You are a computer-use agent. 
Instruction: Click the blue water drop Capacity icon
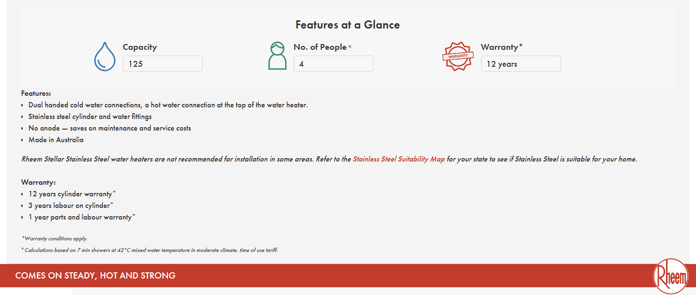pos(105,57)
